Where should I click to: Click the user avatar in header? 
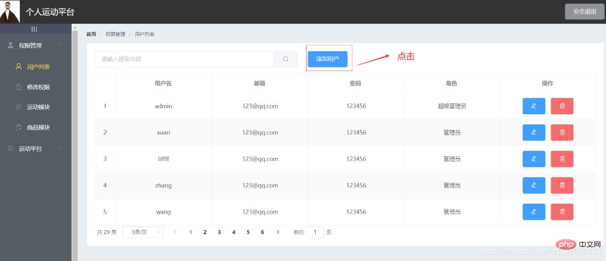click(x=10, y=12)
